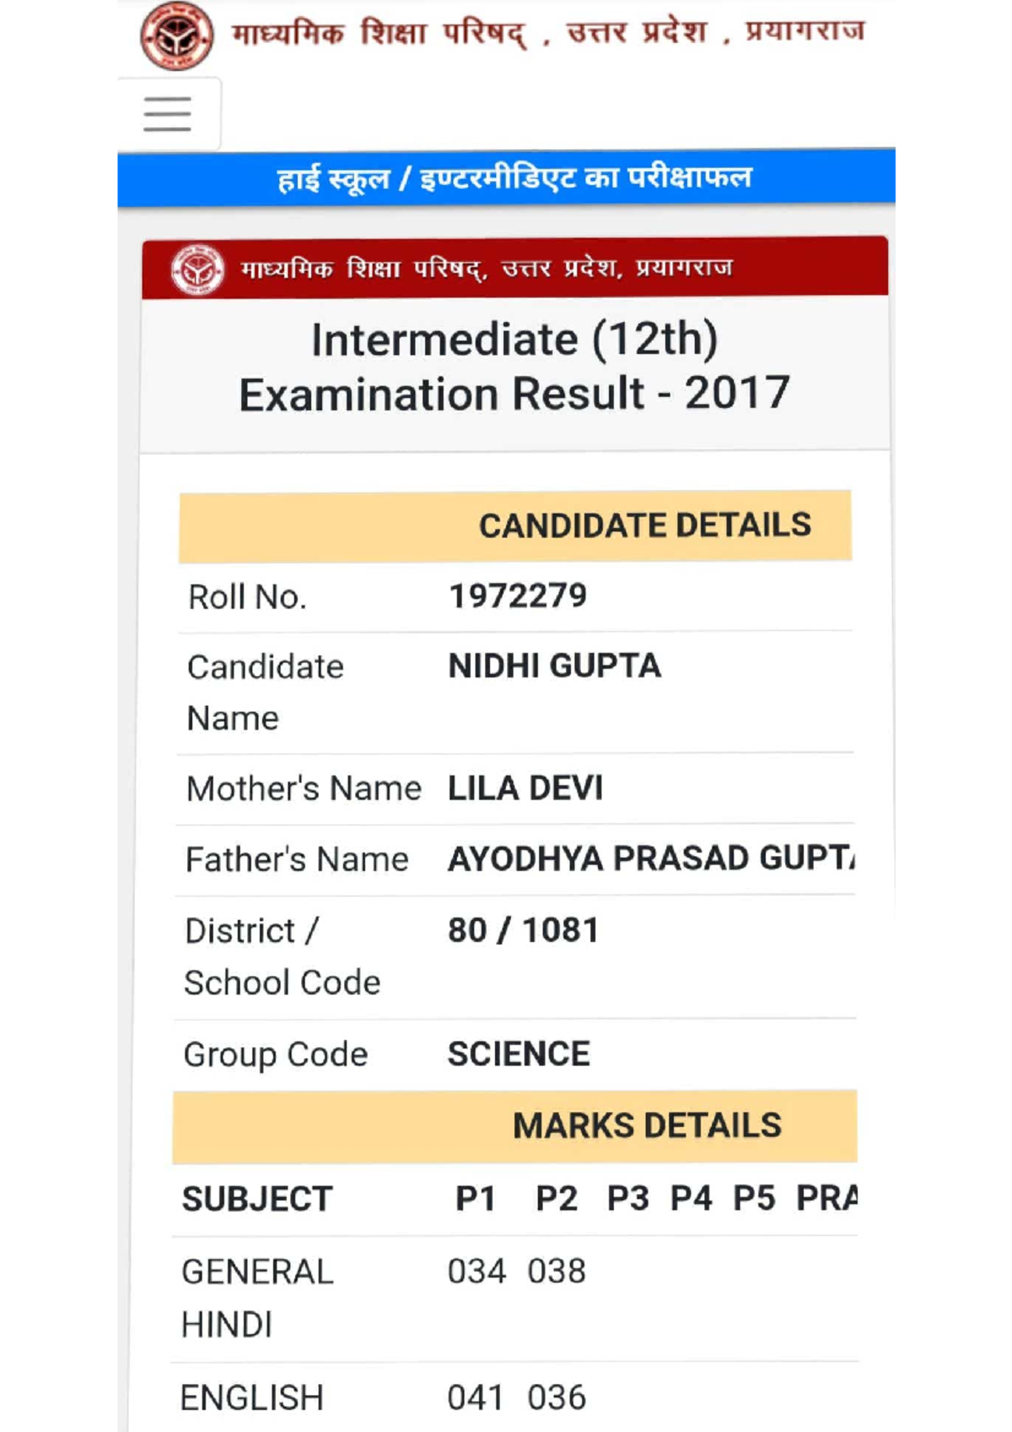
Task: Click the Science group code value
Action: [519, 1054]
